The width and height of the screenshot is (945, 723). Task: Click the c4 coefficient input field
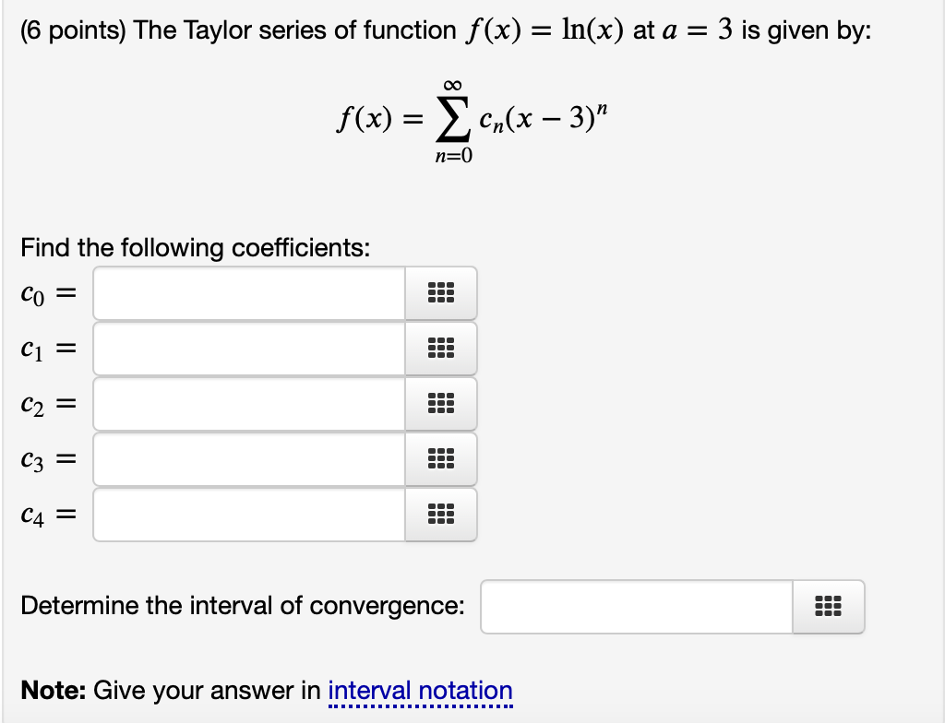tap(249, 515)
